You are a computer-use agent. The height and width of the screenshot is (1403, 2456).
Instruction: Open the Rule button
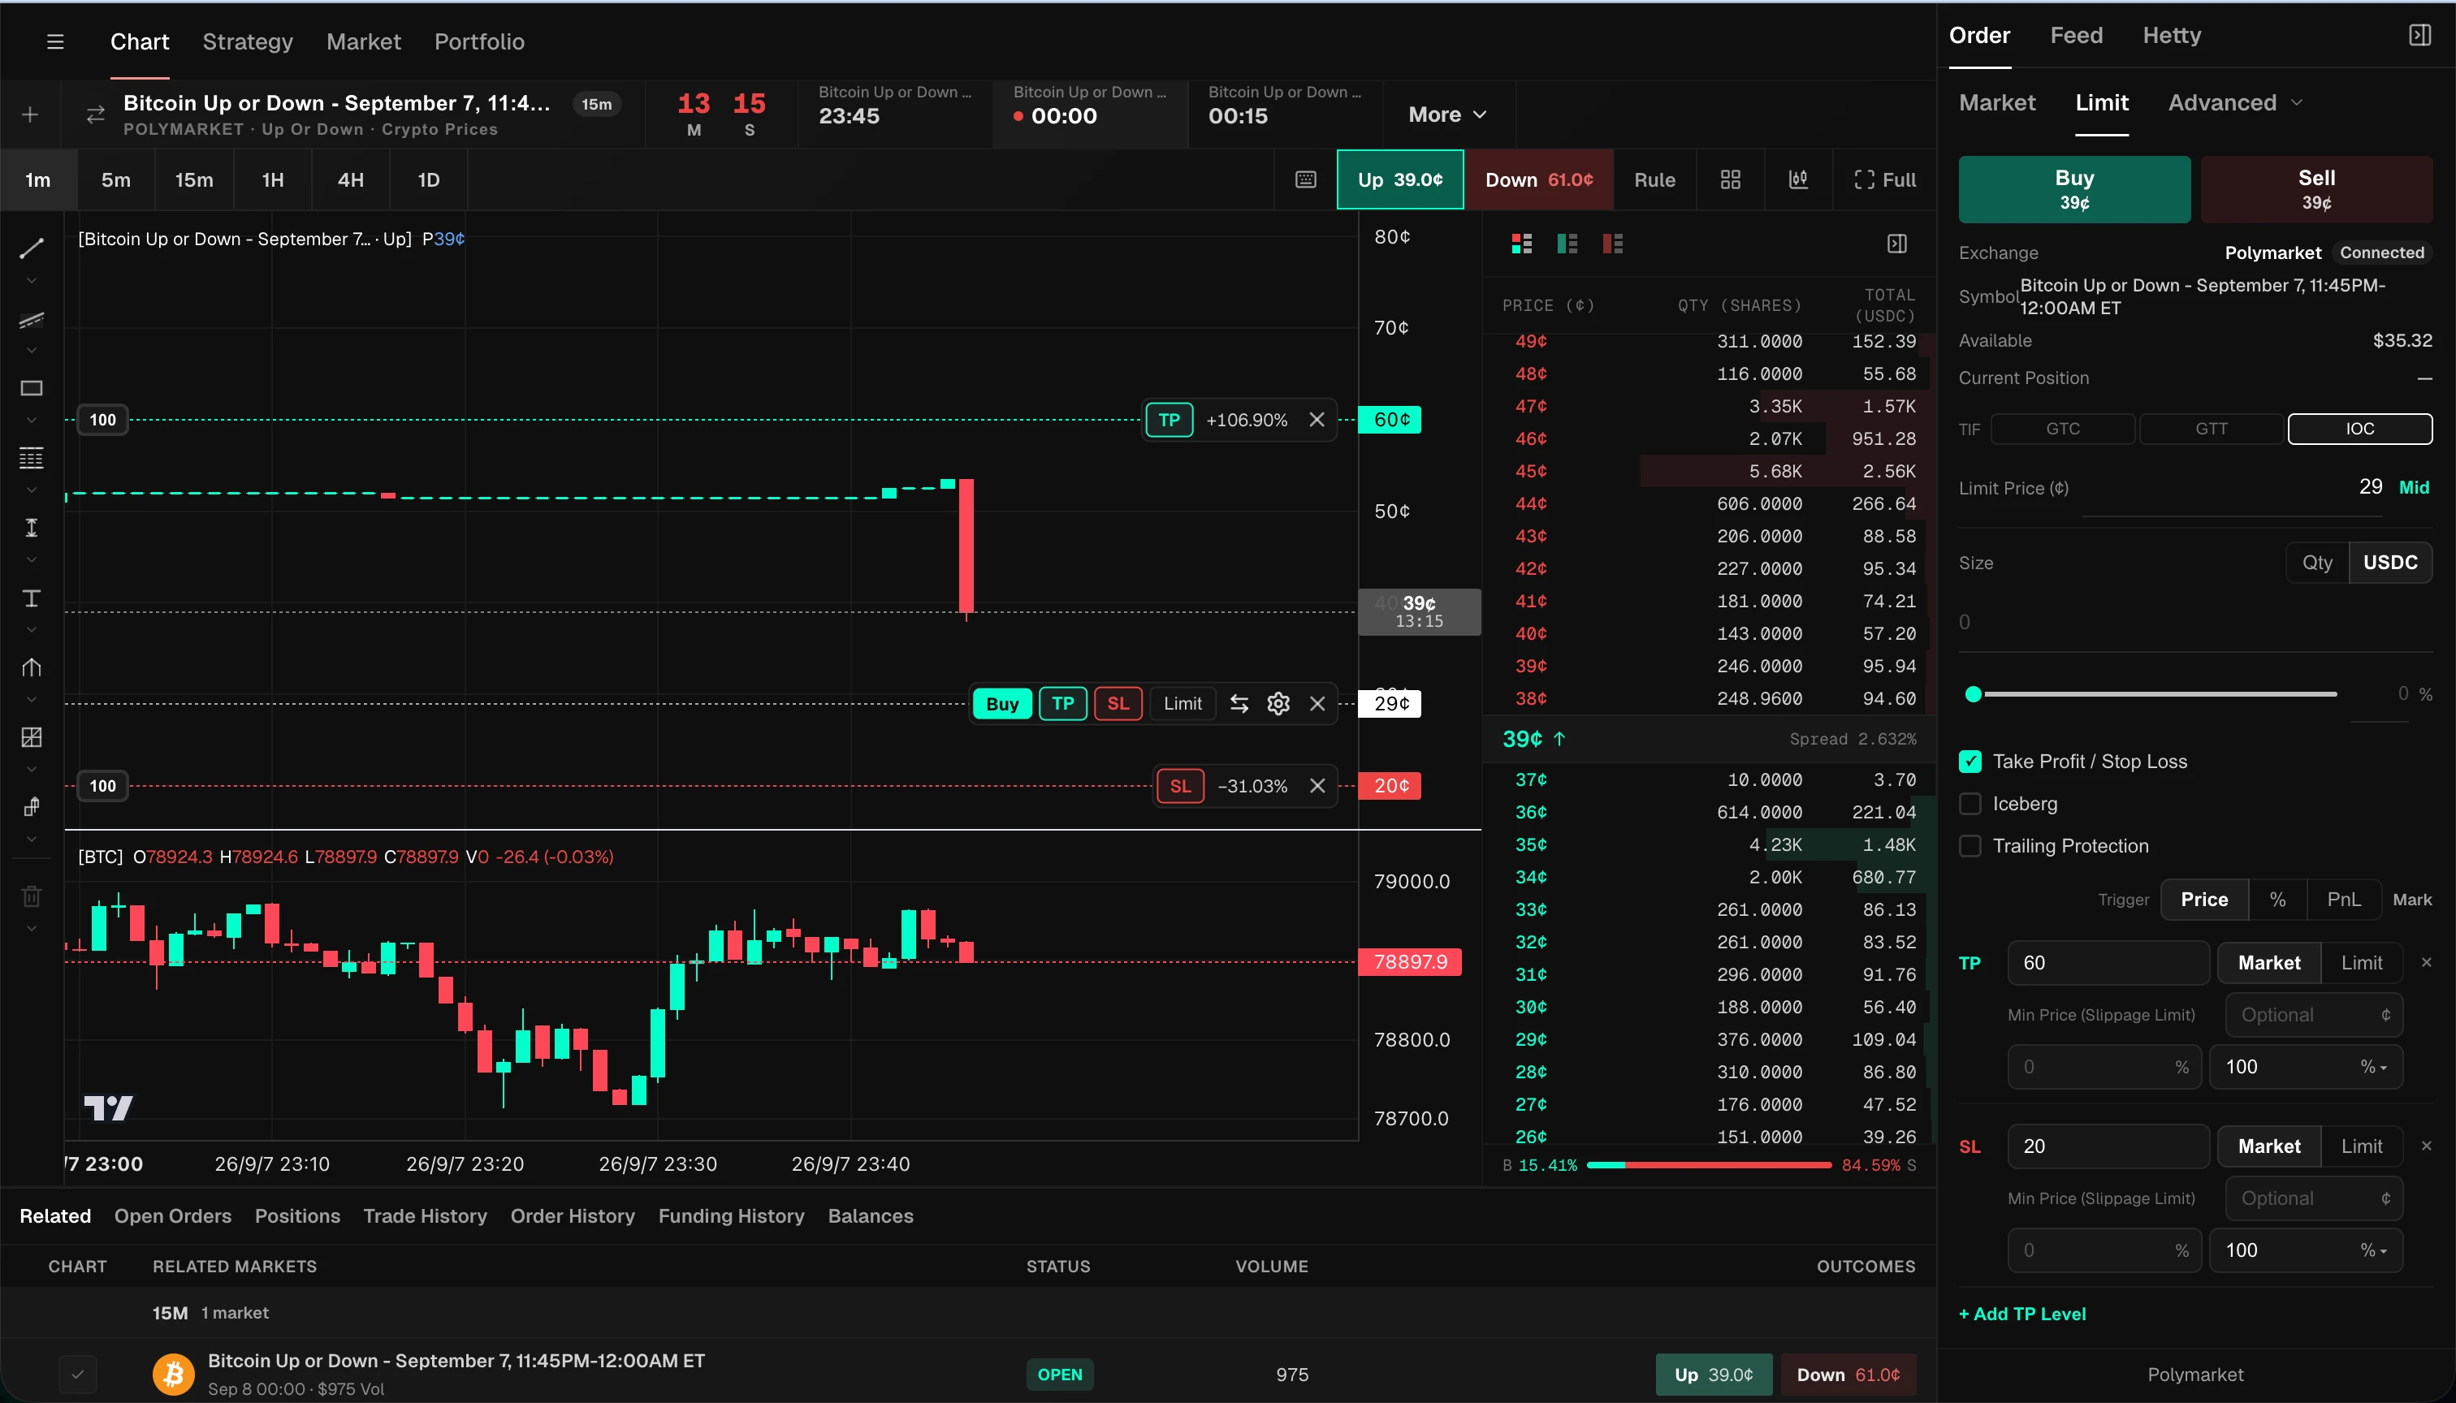(1654, 180)
